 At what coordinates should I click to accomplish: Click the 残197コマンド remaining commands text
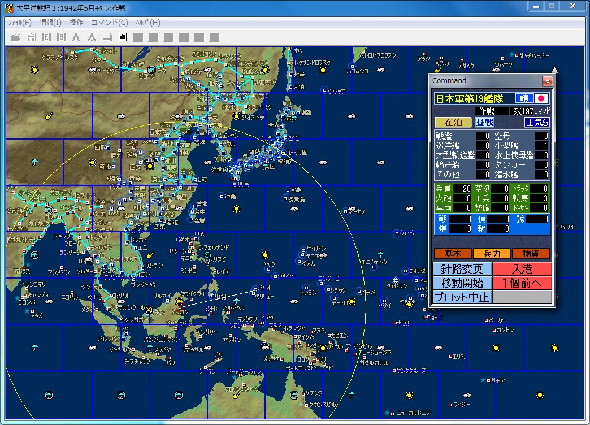[532, 111]
